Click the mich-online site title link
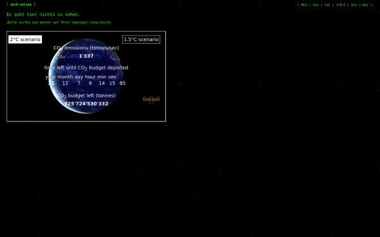 coord(21,4)
